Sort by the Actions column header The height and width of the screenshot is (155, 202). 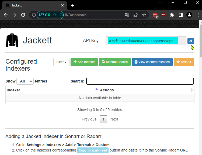tap(147, 90)
